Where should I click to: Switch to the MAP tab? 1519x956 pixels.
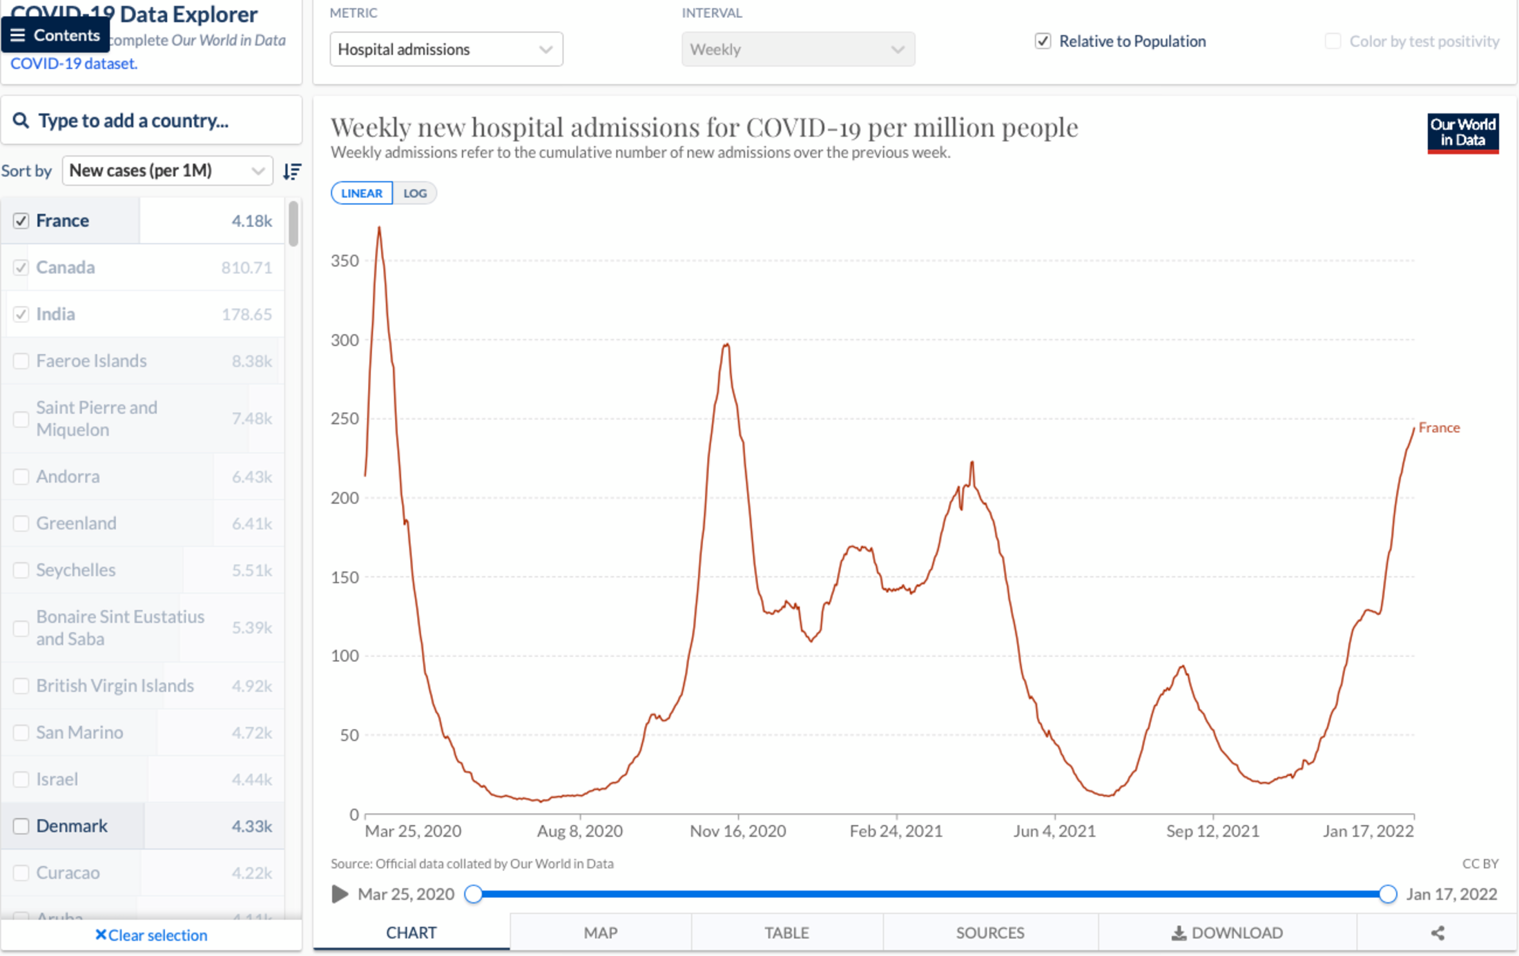point(600,933)
